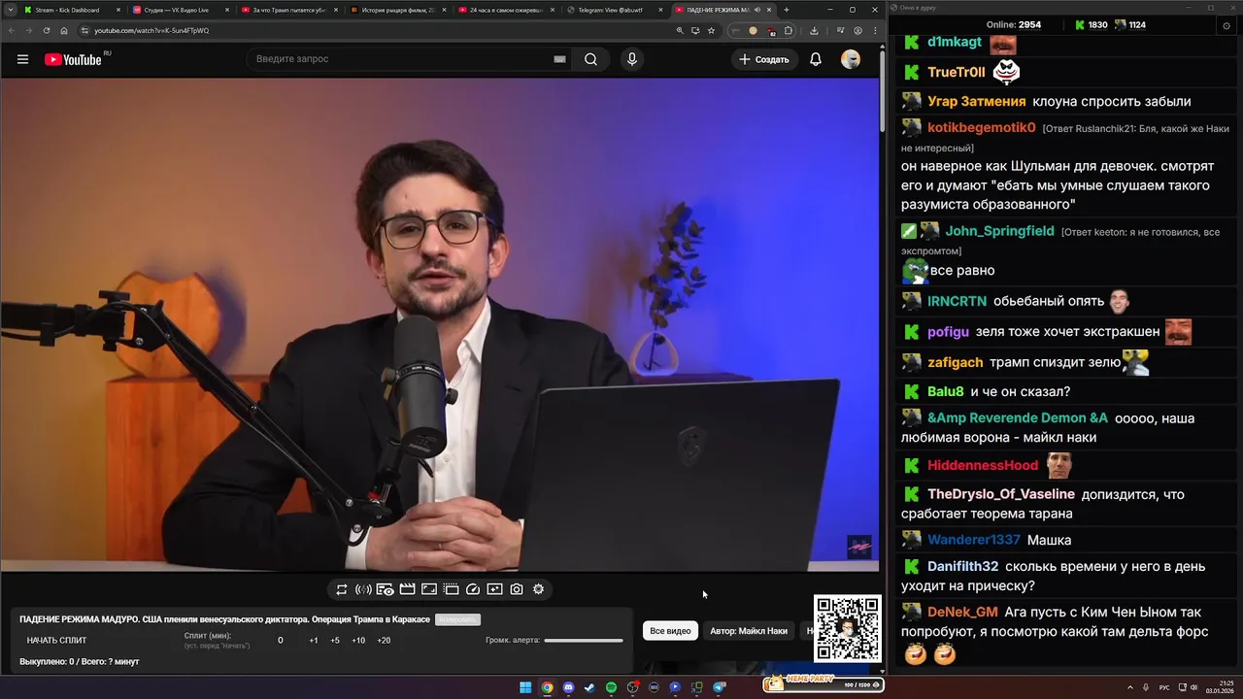The height and width of the screenshot is (699, 1243).
Task: Open the YouTube account avatar menu
Action: point(851,59)
